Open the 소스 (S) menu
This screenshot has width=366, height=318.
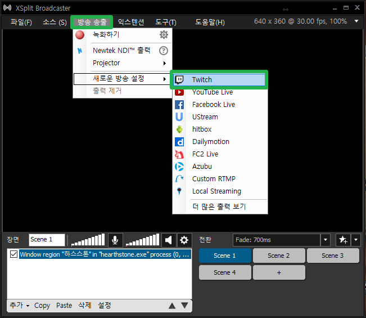tap(55, 22)
